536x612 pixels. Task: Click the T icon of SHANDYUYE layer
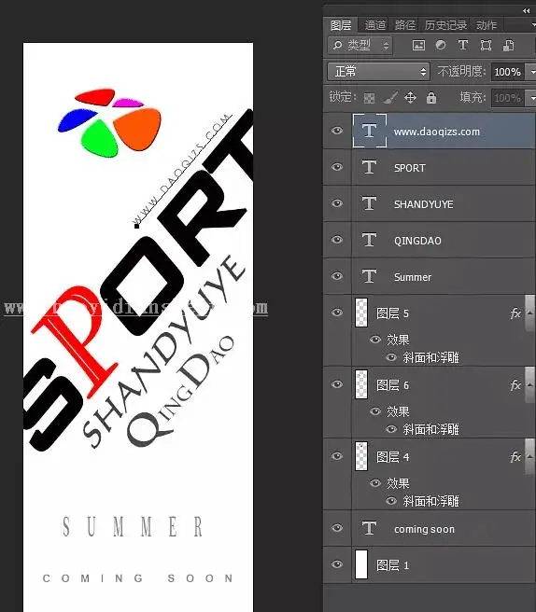(369, 203)
